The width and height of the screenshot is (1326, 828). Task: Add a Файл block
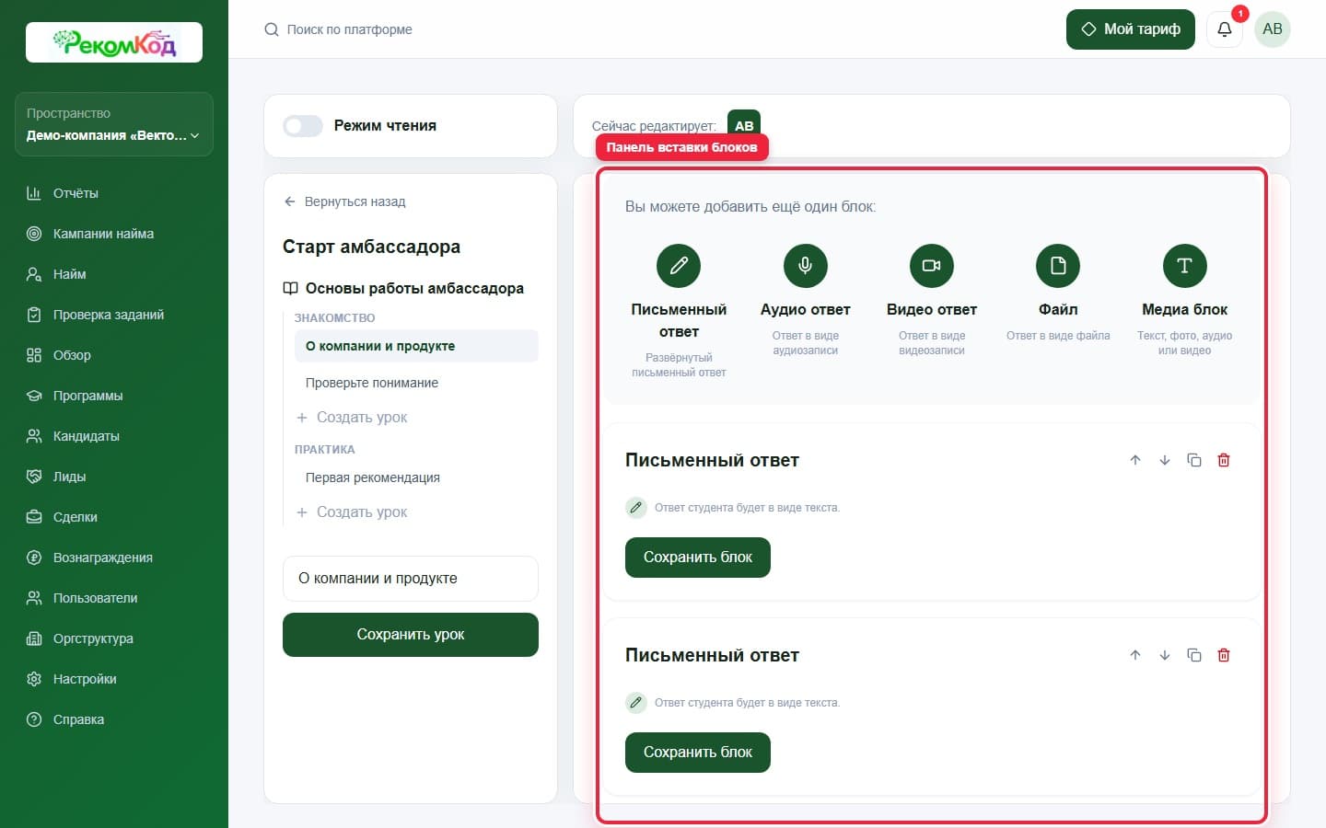(x=1058, y=266)
